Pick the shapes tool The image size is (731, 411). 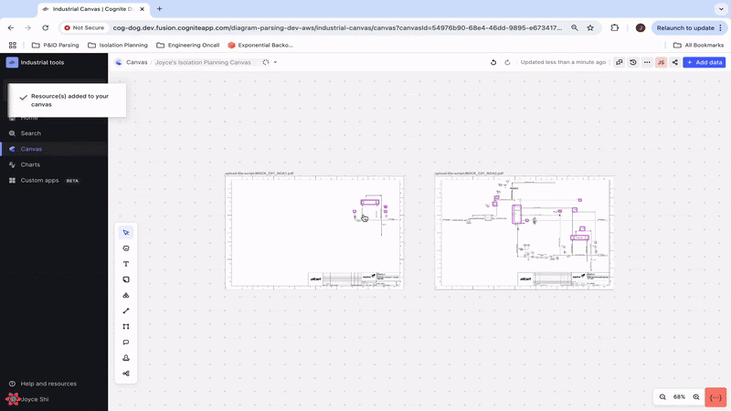[126, 295]
